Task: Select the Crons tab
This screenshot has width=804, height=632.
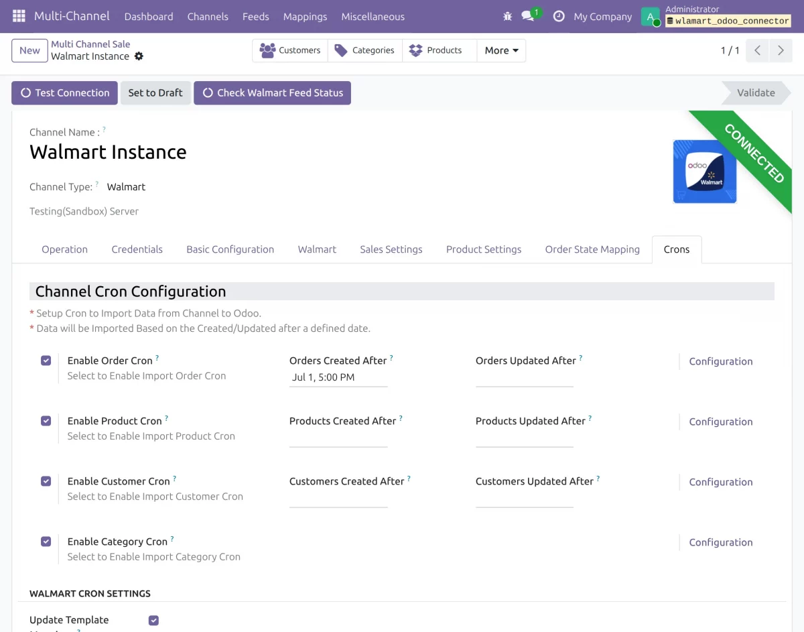Action: 677,249
